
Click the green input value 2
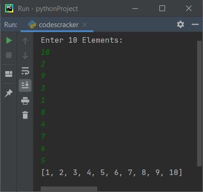(x=43, y=64)
